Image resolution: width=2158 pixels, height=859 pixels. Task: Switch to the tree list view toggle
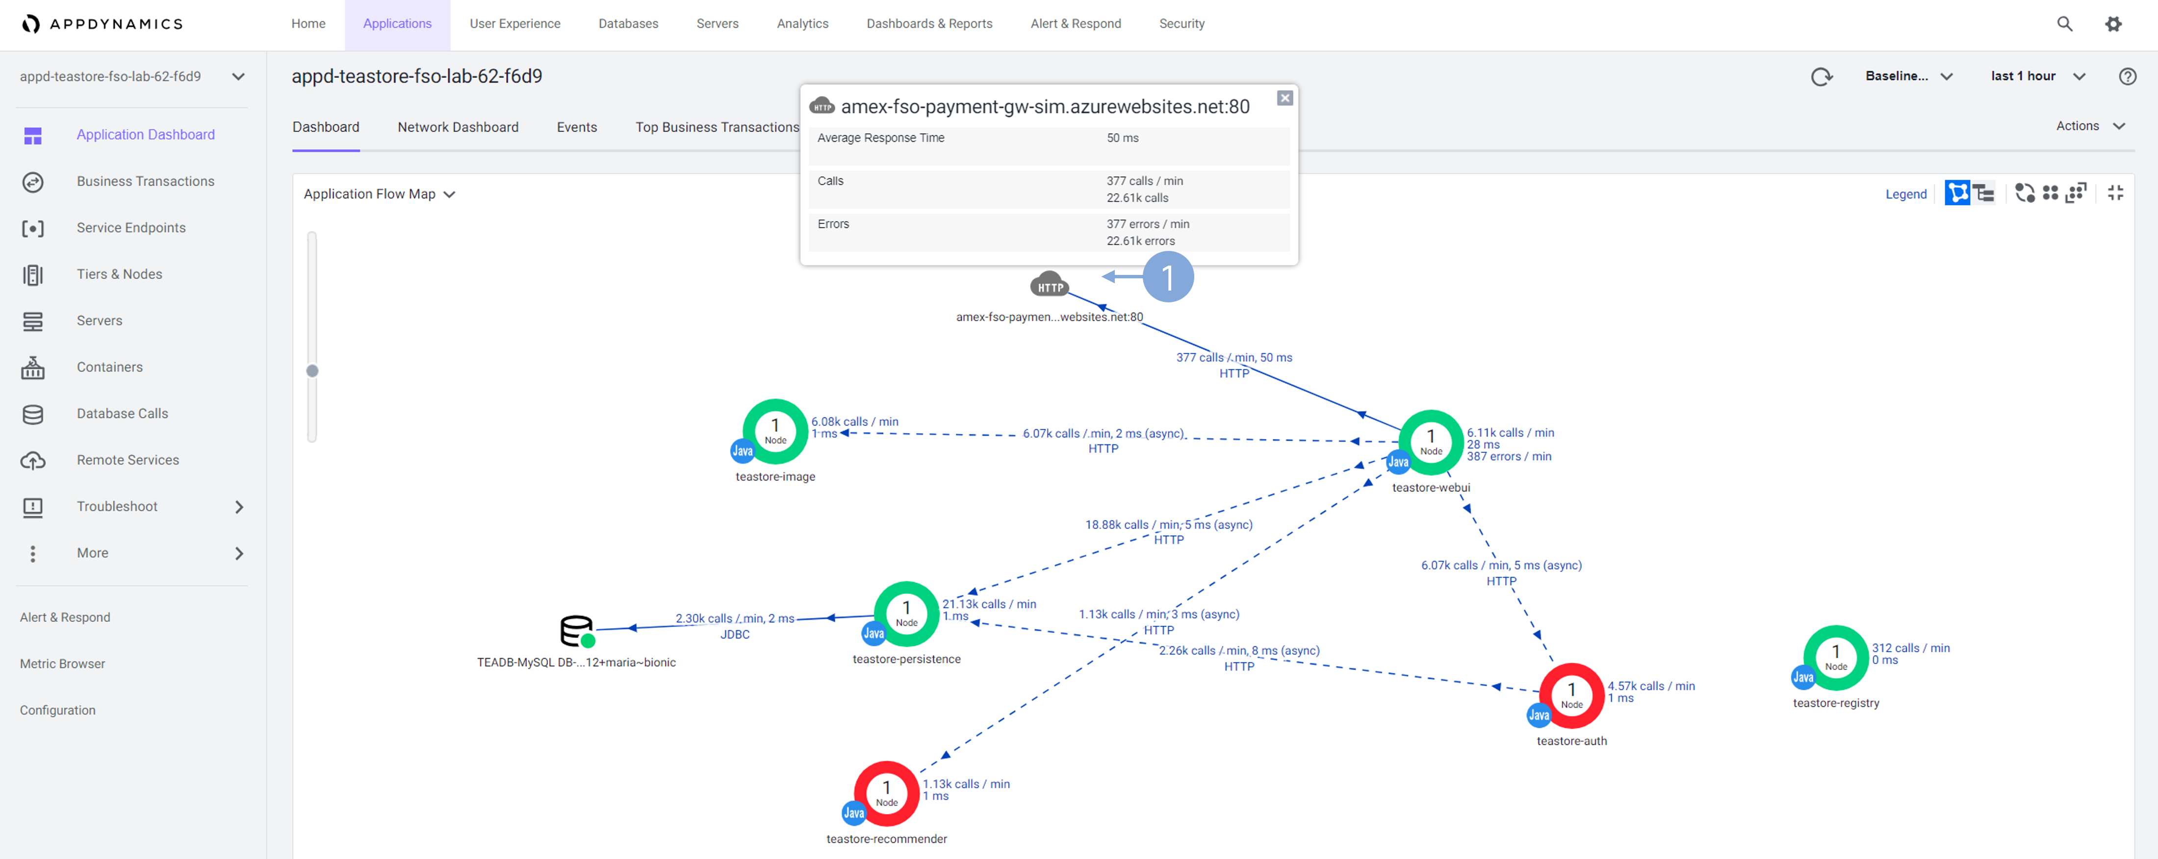point(1983,194)
